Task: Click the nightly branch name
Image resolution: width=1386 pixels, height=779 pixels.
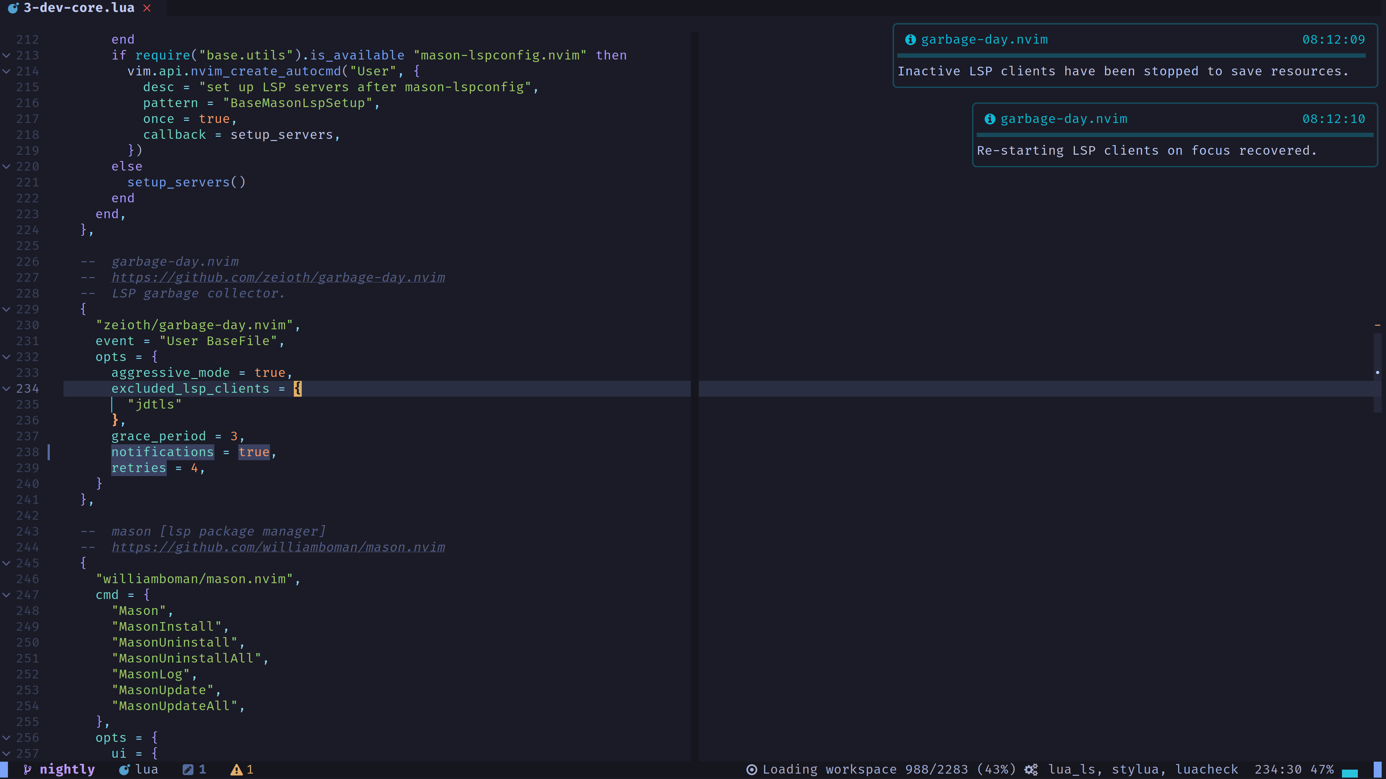Action: (x=67, y=769)
